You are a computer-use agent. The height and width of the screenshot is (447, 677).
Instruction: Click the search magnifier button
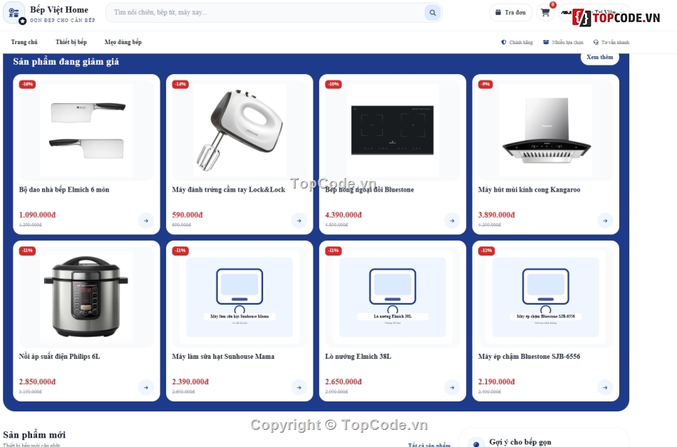pyautogui.click(x=432, y=13)
